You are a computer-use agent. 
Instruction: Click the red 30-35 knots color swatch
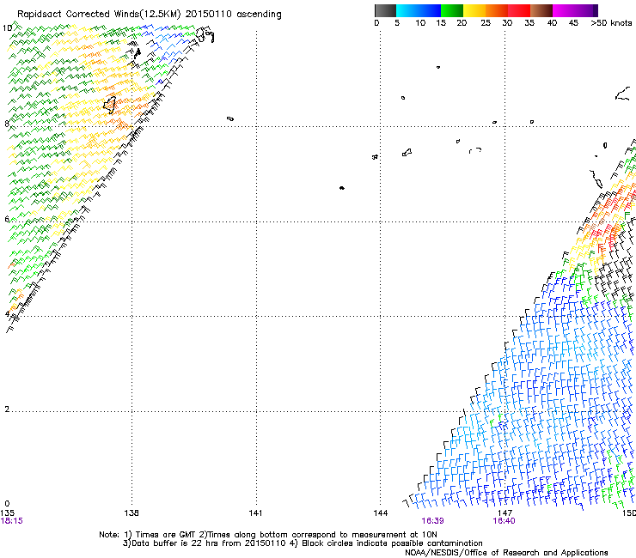pyautogui.click(x=519, y=10)
